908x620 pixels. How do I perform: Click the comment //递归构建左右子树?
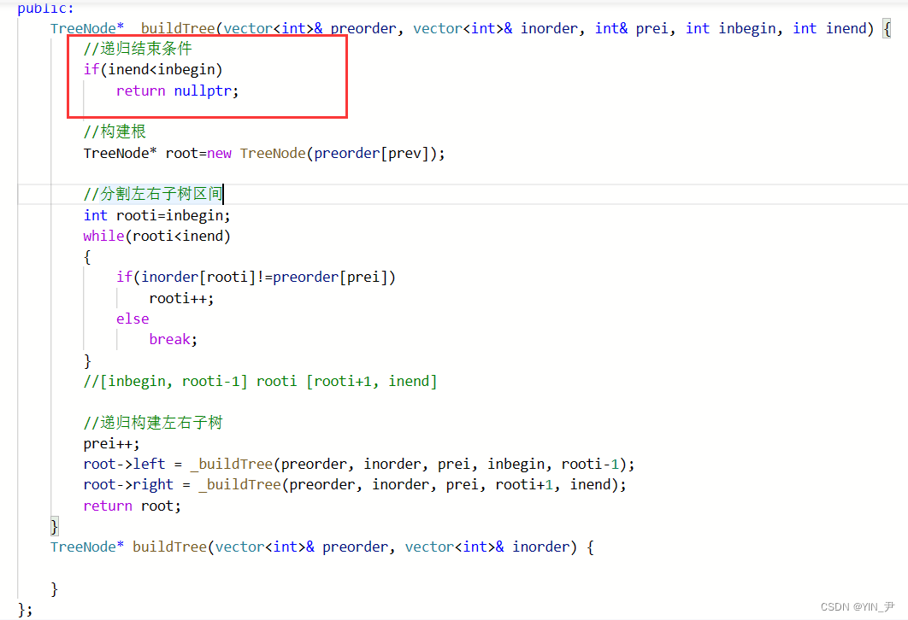(x=153, y=423)
